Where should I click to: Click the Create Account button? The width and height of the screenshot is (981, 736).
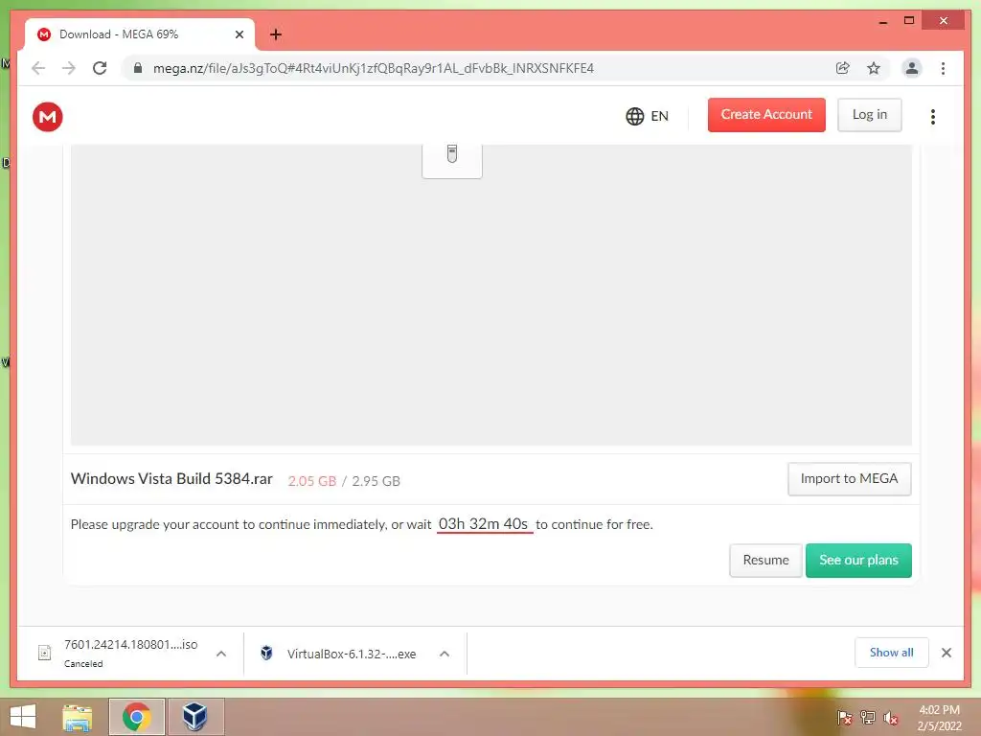tap(766, 115)
